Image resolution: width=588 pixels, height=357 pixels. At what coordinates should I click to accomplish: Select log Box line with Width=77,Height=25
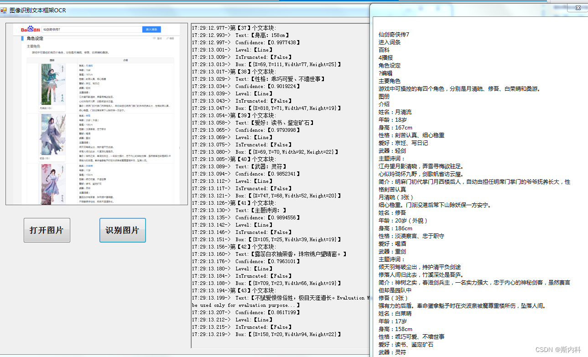pyautogui.click(x=266, y=64)
